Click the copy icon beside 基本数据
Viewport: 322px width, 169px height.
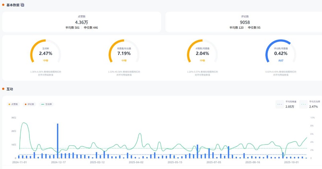23,5
